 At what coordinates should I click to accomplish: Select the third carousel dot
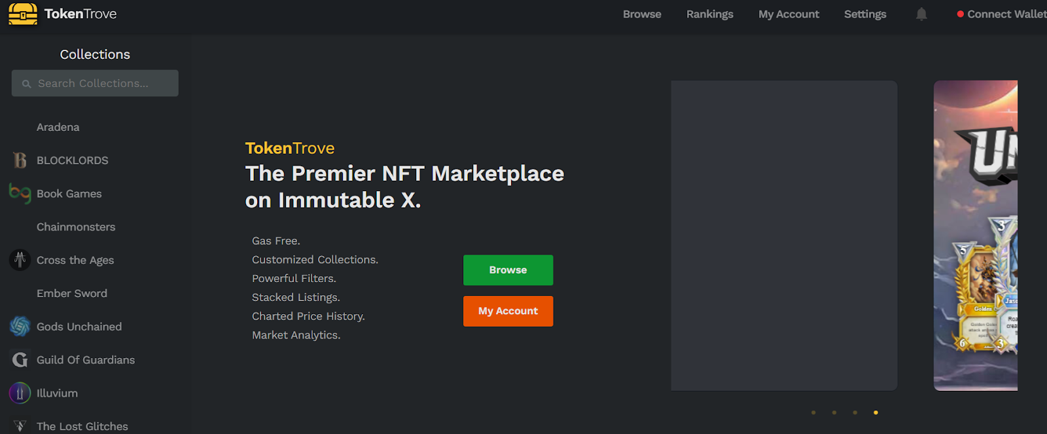[x=855, y=412]
